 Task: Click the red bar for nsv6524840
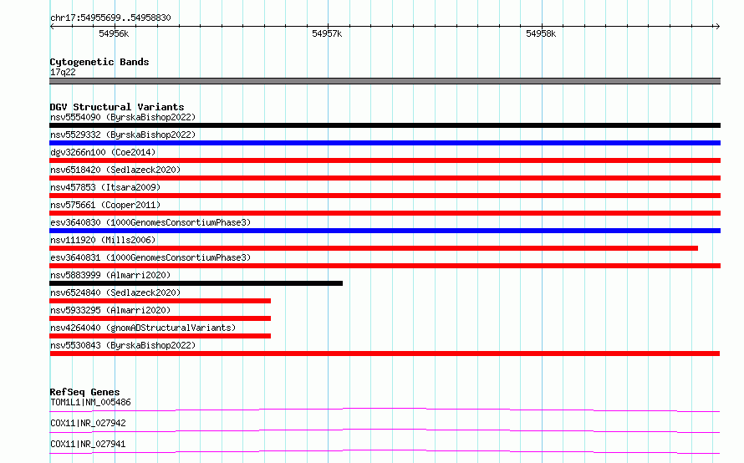coord(160,301)
